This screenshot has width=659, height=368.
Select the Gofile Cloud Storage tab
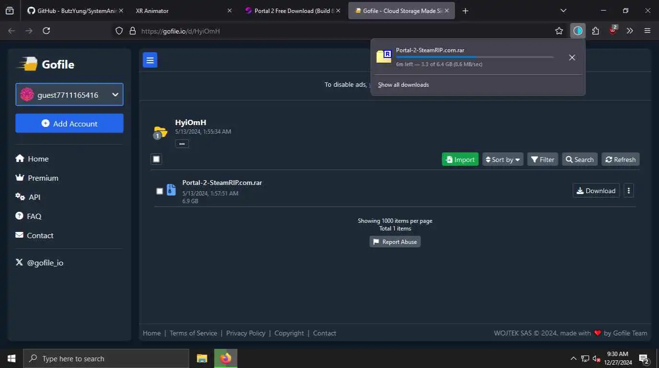click(x=401, y=11)
